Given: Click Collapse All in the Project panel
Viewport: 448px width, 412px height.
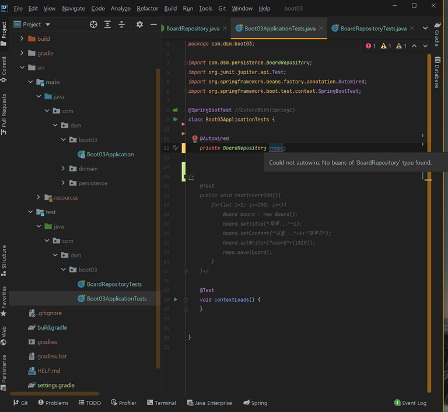Looking at the screenshot, I should [x=121, y=25].
